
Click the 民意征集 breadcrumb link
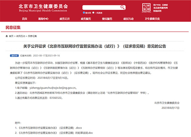(x=32, y=36)
